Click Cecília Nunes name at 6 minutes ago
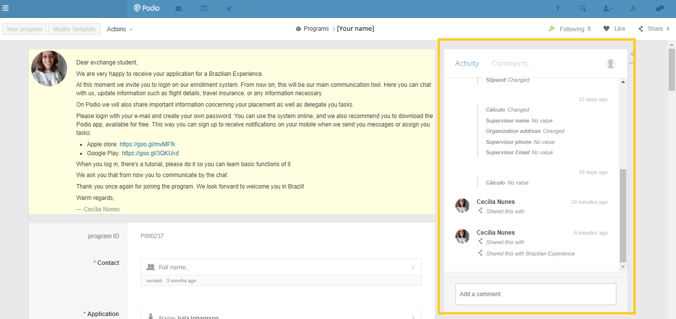 496,233
